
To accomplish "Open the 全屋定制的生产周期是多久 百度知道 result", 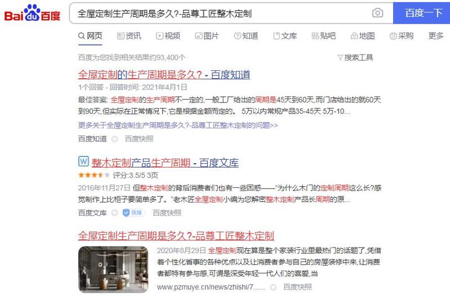I will point(164,75).
